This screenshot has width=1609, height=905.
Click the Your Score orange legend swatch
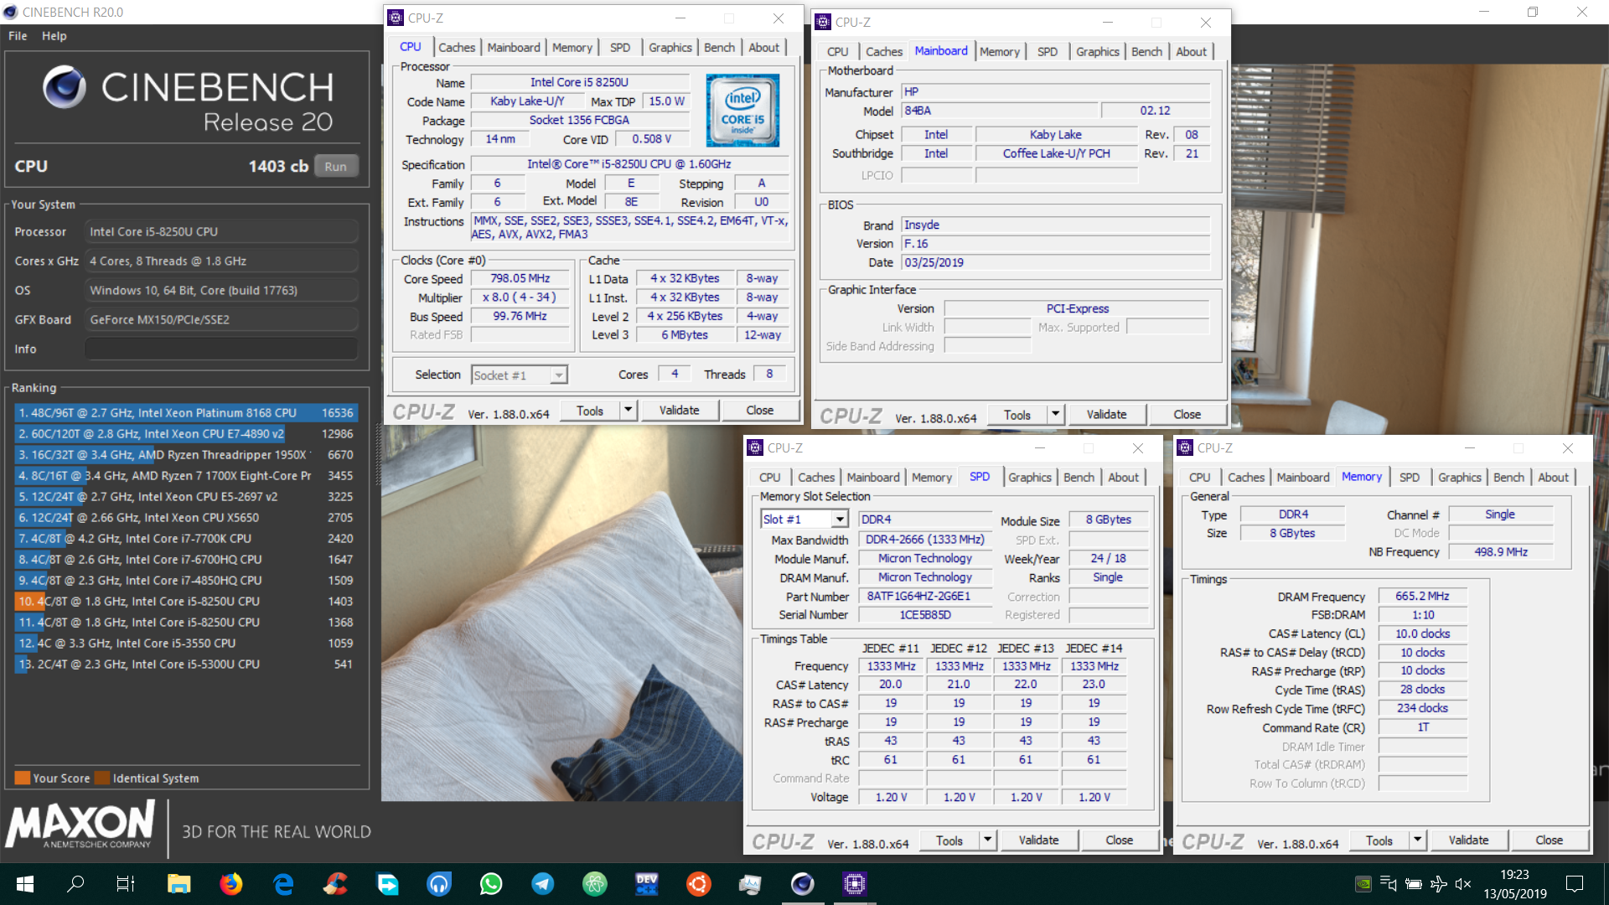[22, 778]
